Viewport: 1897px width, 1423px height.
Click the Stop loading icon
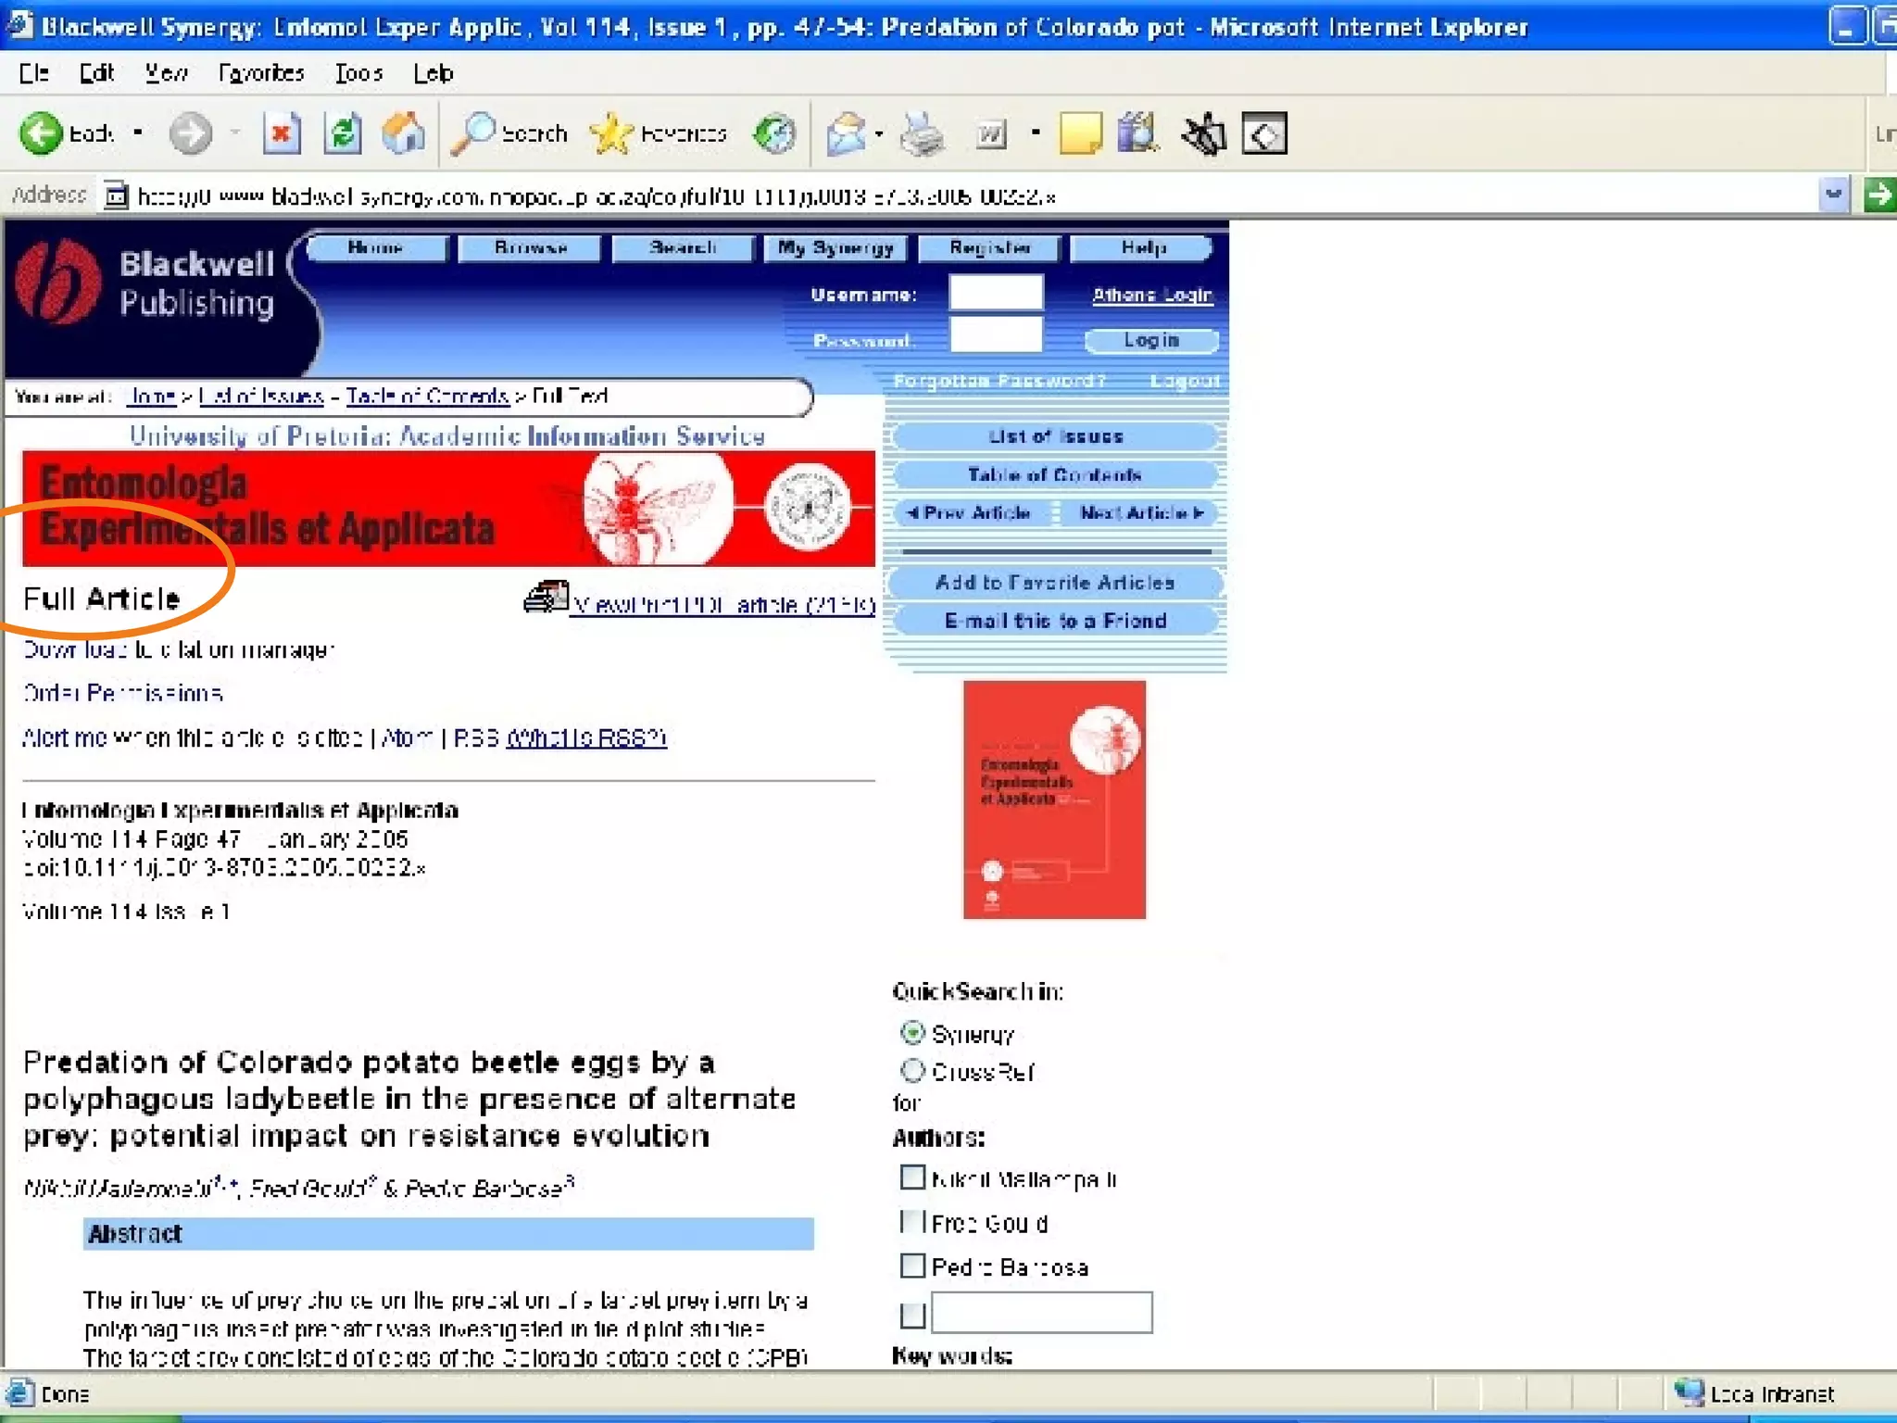[282, 134]
